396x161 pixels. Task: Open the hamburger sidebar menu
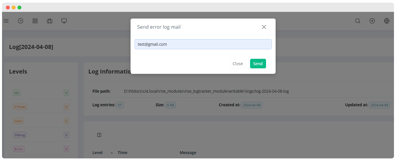point(6,21)
